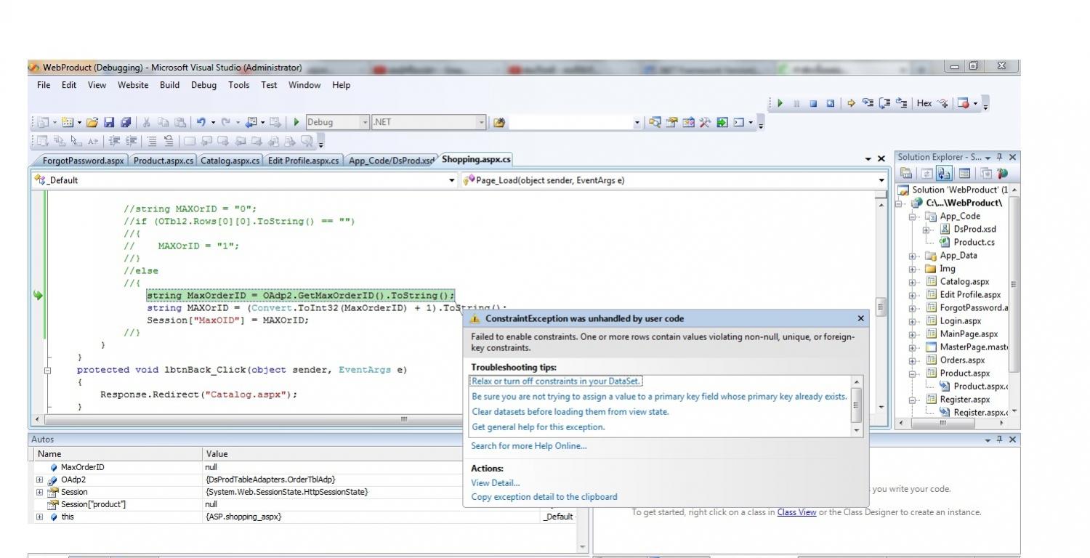This screenshot has width=1090, height=558.
Task: Select Login.aspx in Solution Explorer
Action: click(x=961, y=321)
